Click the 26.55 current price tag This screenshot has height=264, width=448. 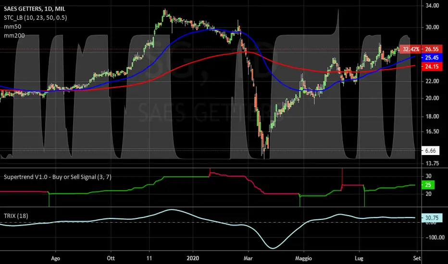(432, 49)
